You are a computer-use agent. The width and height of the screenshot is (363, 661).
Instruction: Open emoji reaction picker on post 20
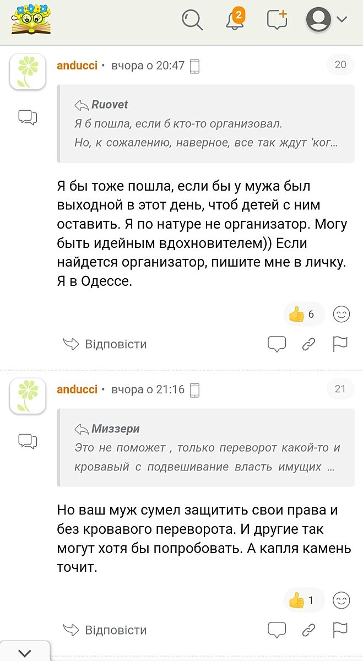[x=342, y=314]
